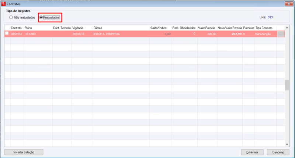Click the Parcelas column header
This screenshot has width=295, height=158.
point(249,28)
